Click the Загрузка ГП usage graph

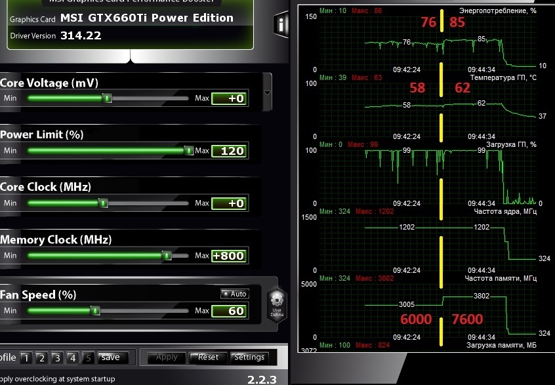pyautogui.click(x=428, y=176)
